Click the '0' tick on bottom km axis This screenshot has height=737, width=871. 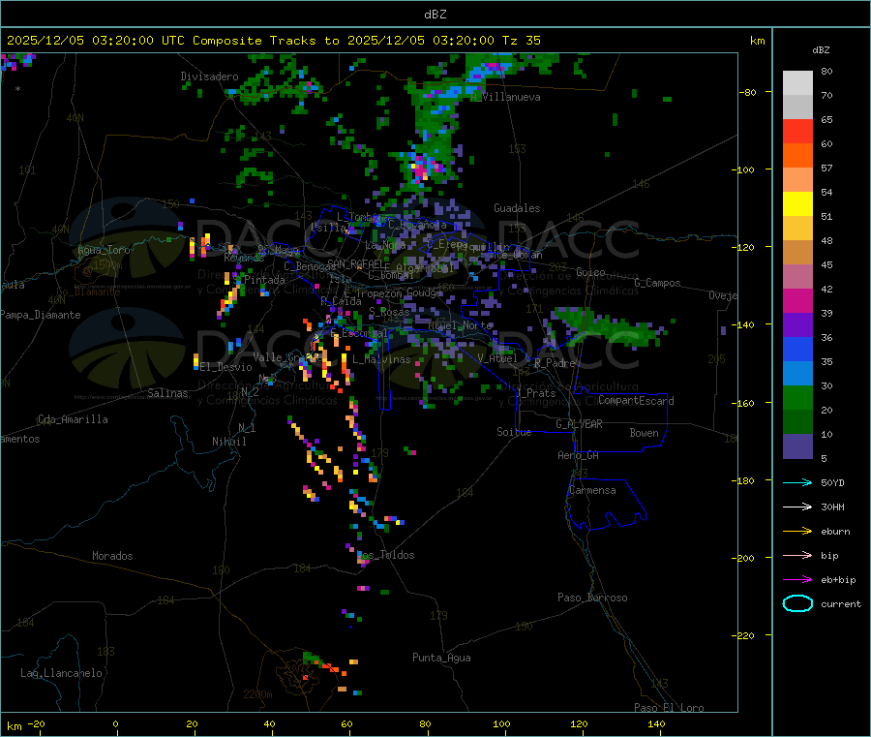coord(115,723)
